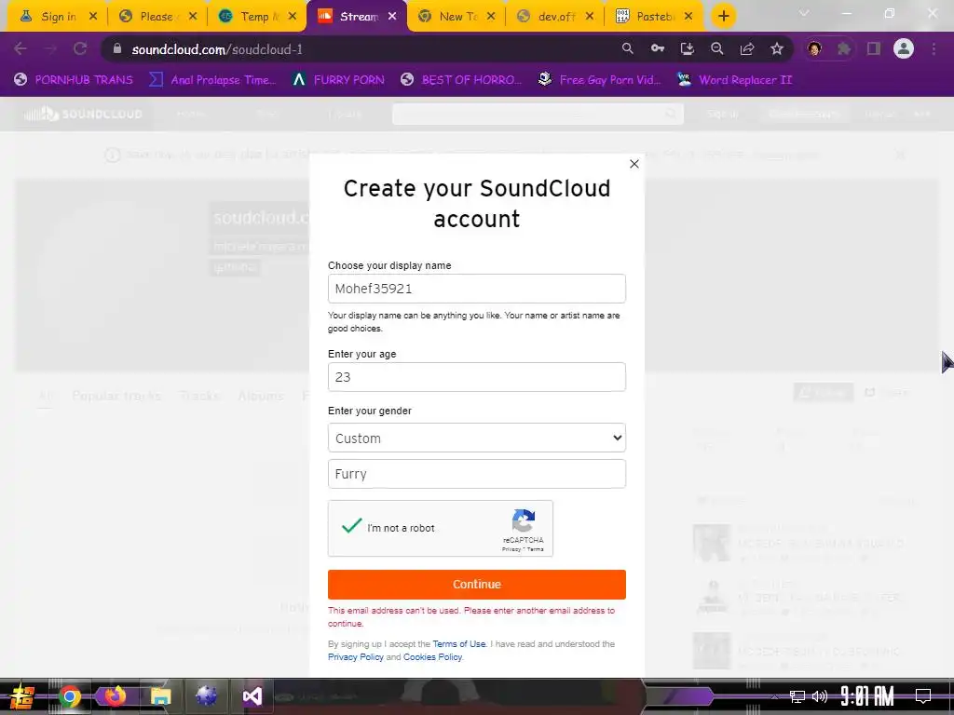The height and width of the screenshot is (715, 954).
Task: Click the install app icon in address bar
Action: [x=687, y=48]
